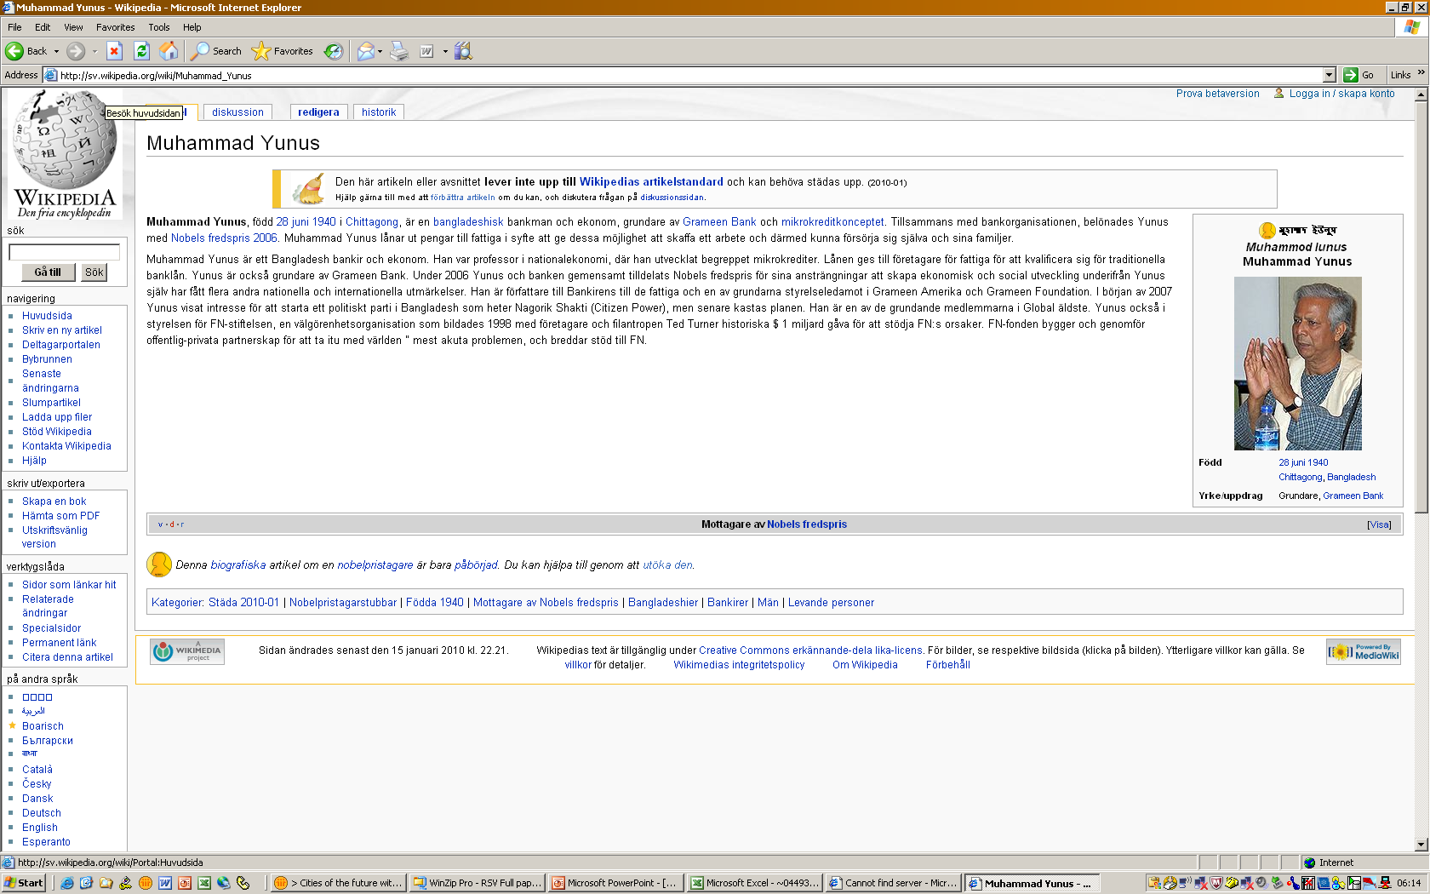Launch Word from the Quick Launch bar

click(x=165, y=883)
